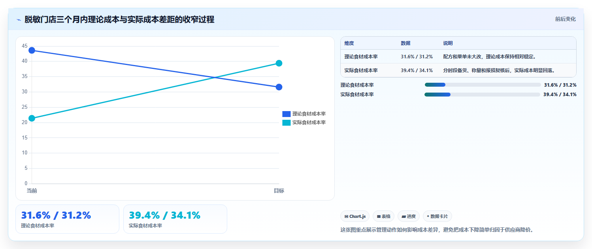Click the y-axis value 45
592x249 pixels.
25,46
